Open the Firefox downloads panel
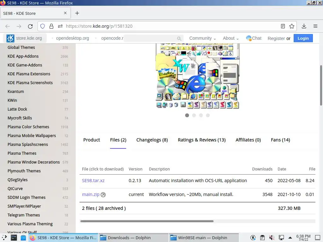 click(x=304, y=26)
